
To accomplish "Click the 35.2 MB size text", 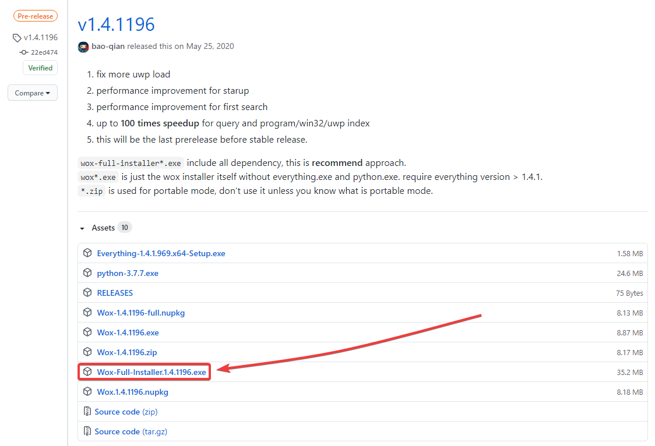I will 629,373.
